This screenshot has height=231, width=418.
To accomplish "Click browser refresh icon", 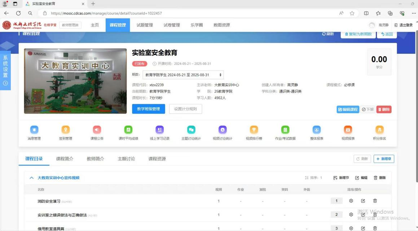I will coord(18,13).
